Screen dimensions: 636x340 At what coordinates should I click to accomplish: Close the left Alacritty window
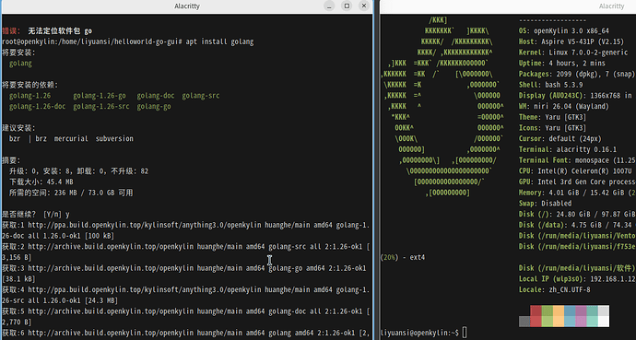coord(364,6)
